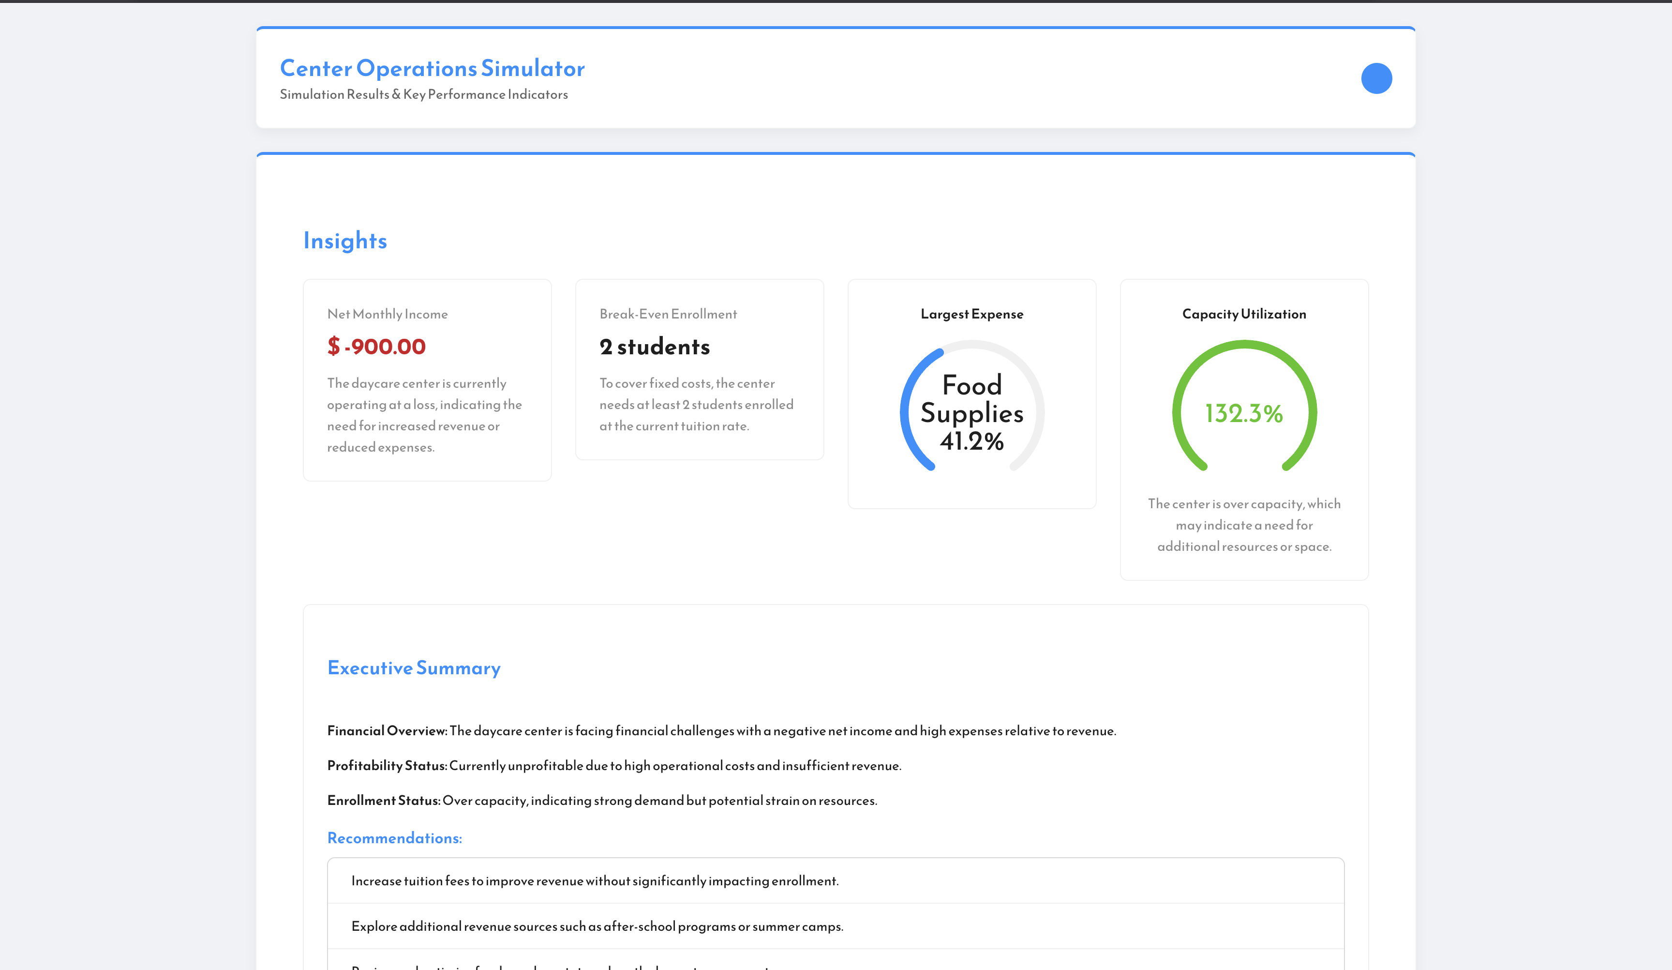Select the increase tuition fees recommendation
Image resolution: width=1672 pixels, height=970 pixels.
(595, 881)
